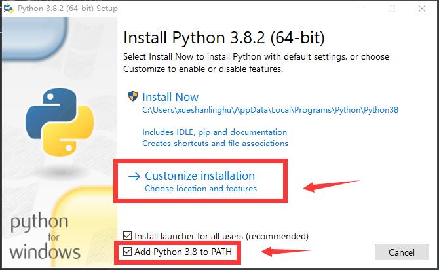Click the 'Install launcher for all users' label
Viewport: 439px width, 270px height.
(221, 236)
